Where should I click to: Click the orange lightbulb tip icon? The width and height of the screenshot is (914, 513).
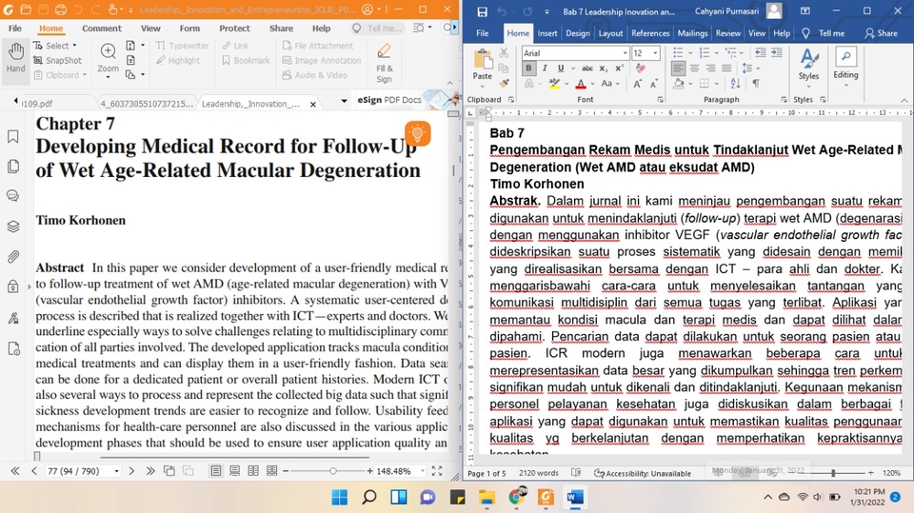(x=417, y=133)
